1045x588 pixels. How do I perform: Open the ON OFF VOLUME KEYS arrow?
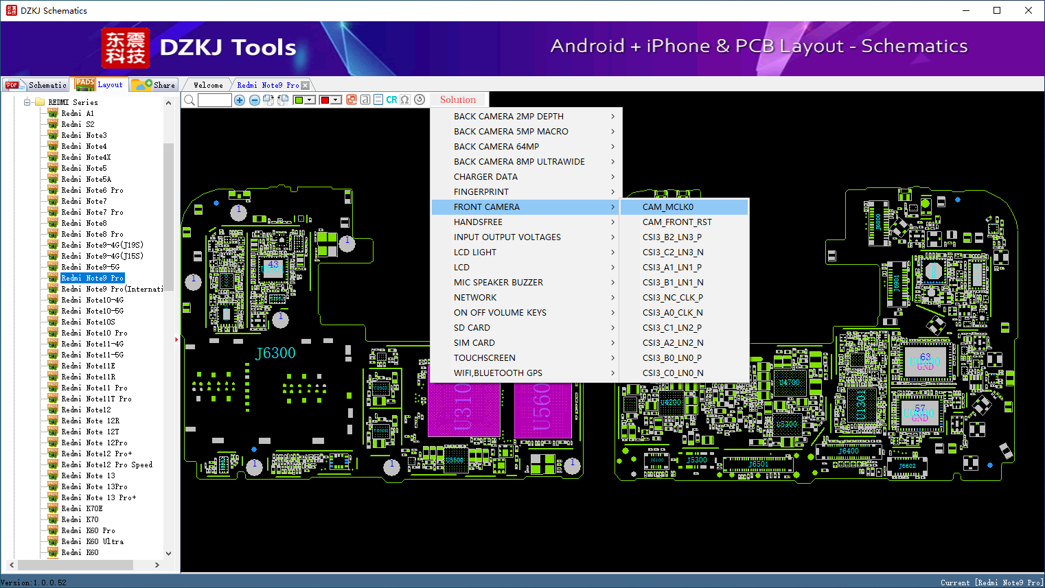click(612, 313)
